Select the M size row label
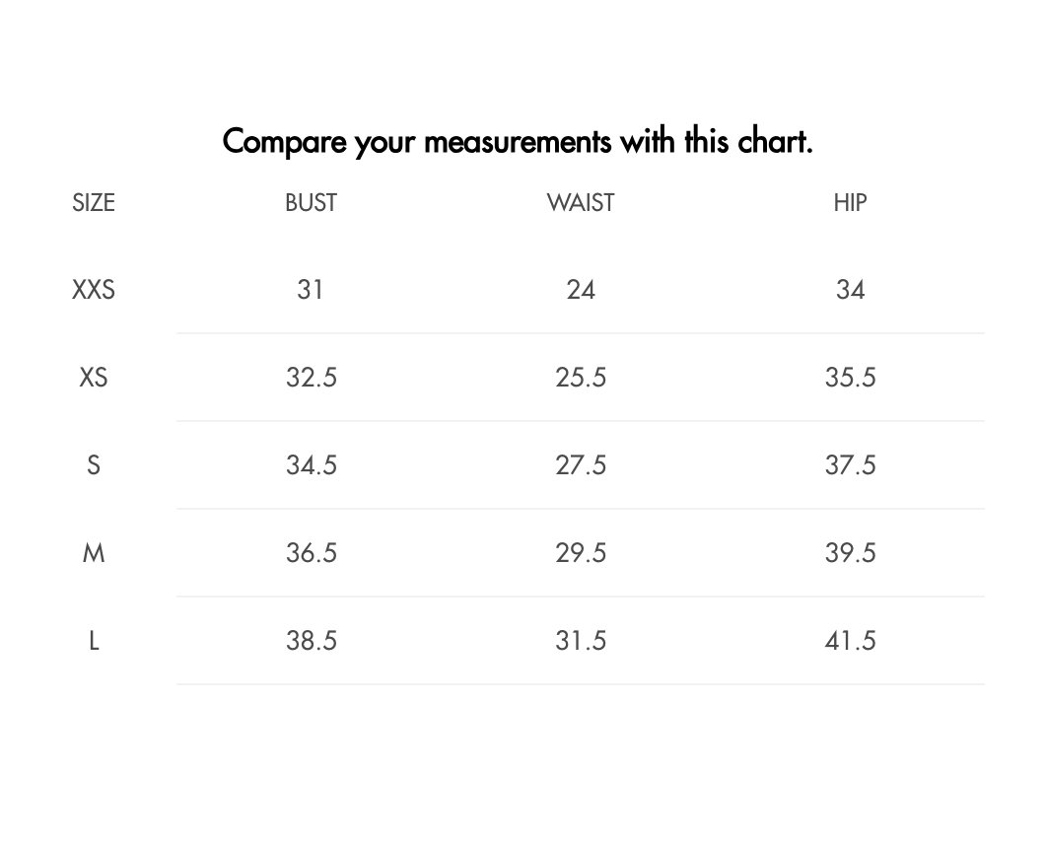Viewport: 1045px width, 844px height. 94,553
